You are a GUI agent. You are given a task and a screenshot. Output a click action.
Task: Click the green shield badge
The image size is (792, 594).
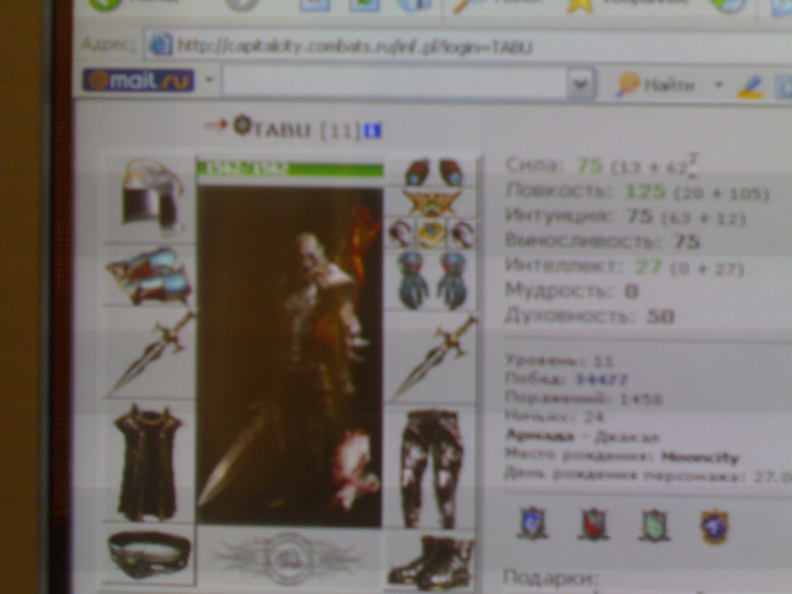[654, 525]
